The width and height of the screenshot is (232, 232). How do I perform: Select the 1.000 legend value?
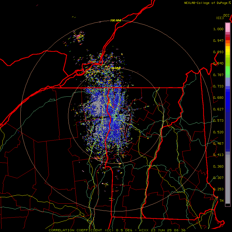tap(218, 29)
